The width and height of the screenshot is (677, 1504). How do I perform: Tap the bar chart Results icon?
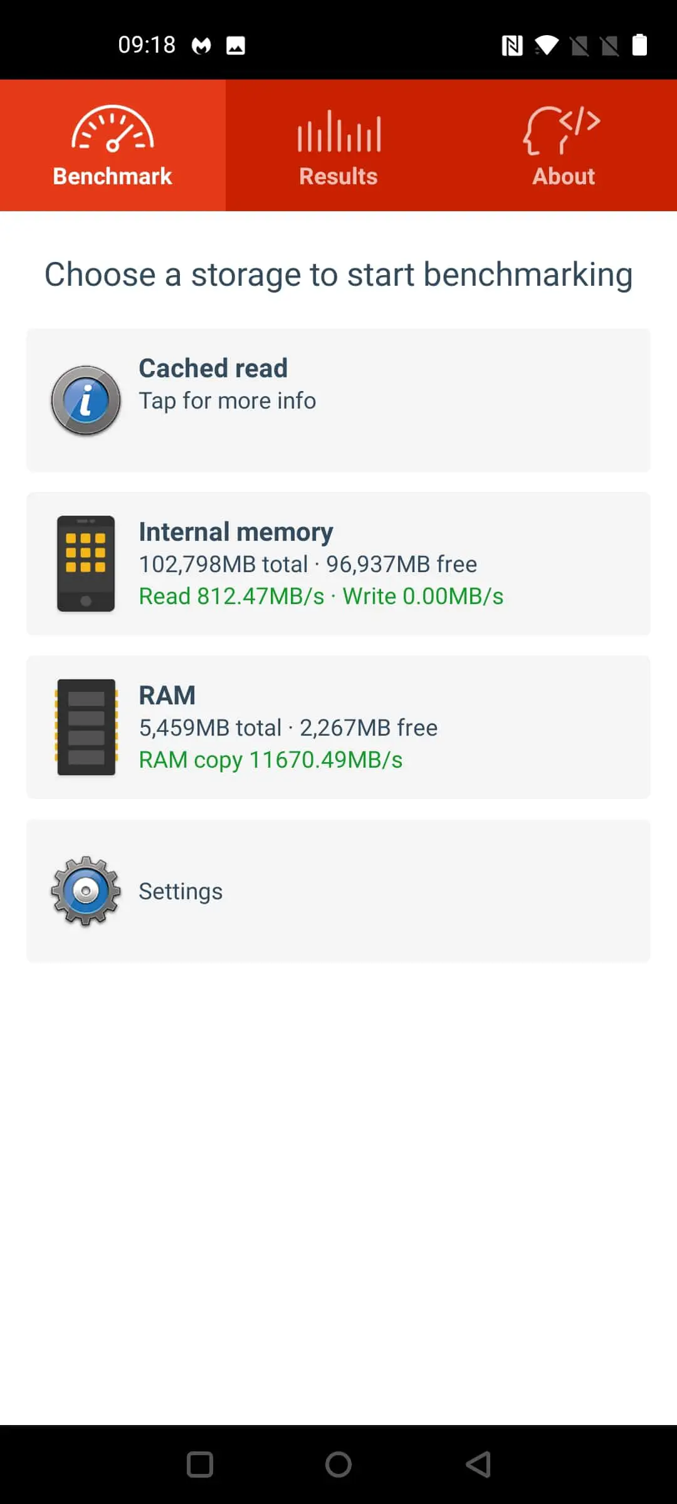(339, 131)
